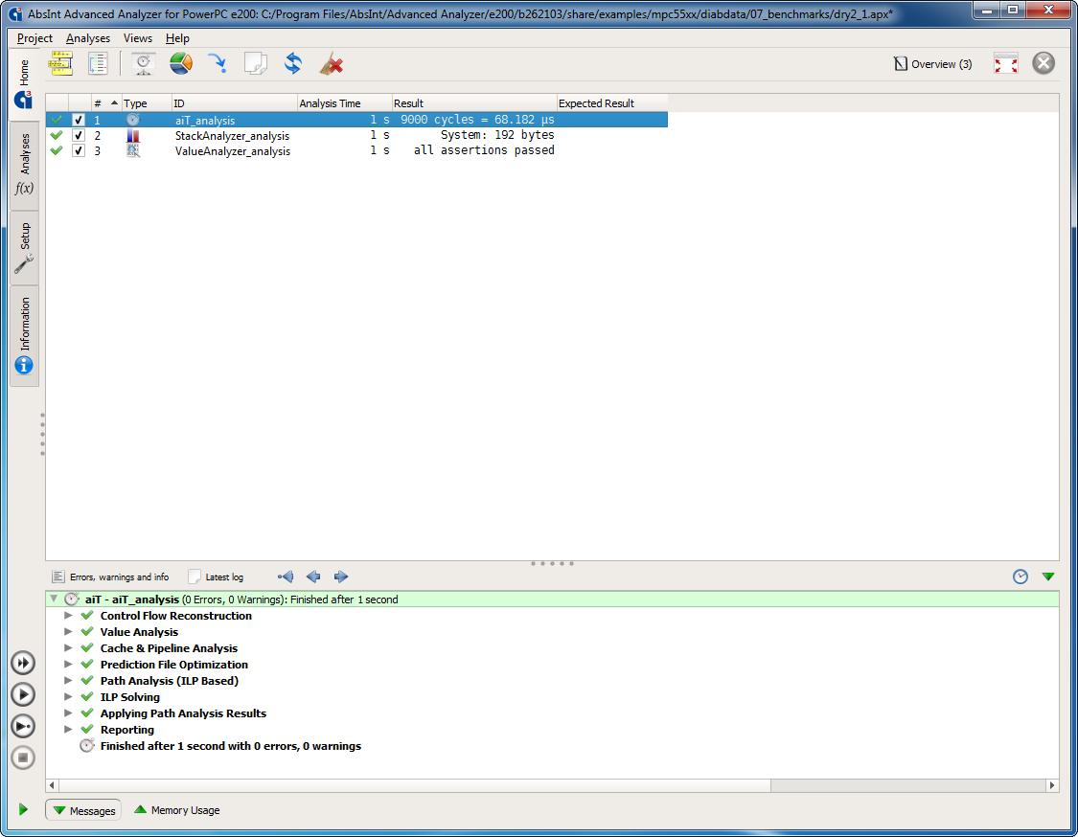Click the ValueAnalyzer type icon in row 3
Viewport: 1078px width, 837px height.
click(x=132, y=150)
